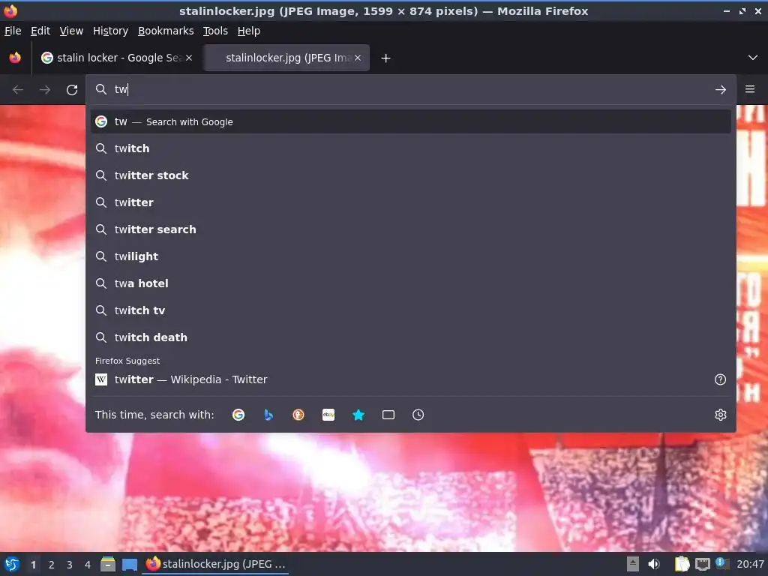This screenshot has width=768, height=576.
Task: Switch to stalin locker Google Search tab
Action: coord(116,58)
